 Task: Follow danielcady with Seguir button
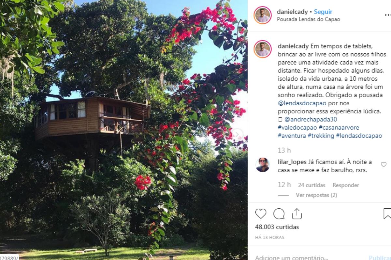[323, 12]
